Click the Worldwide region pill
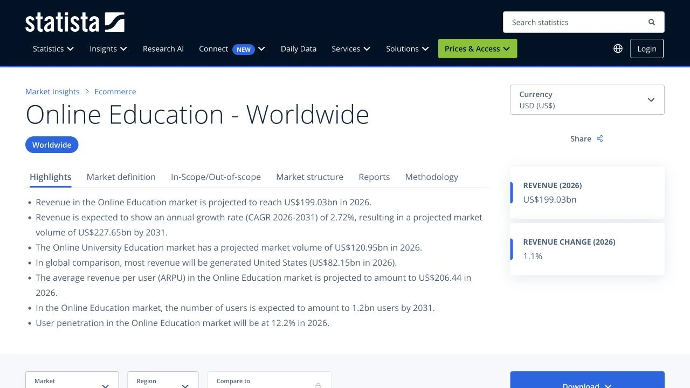 click(52, 145)
